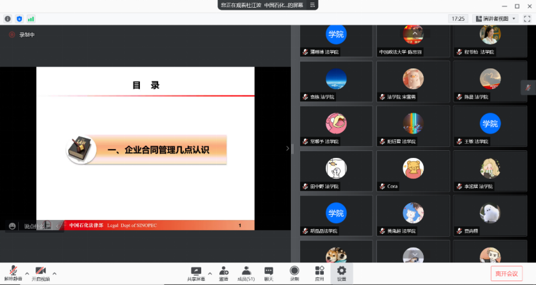Open the 共享屏幕 share screen icon
Screen dimensions: 536x285
tap(196, 271)
